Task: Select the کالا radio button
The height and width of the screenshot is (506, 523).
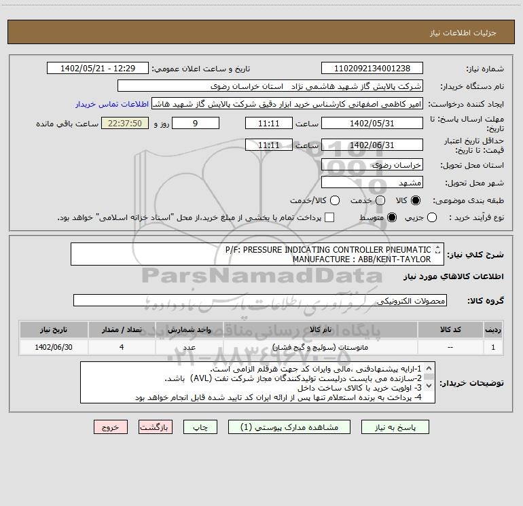Action: tap(416, 200)
